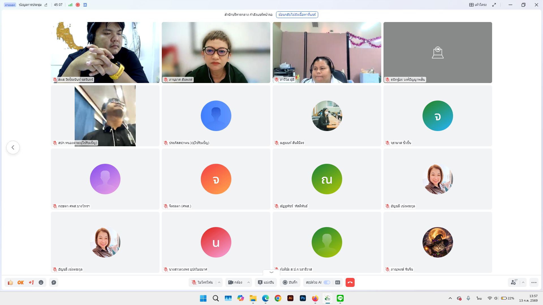Unmute the microphone
The width and height of the screenshot is (543, 305).
click(202, 282)
